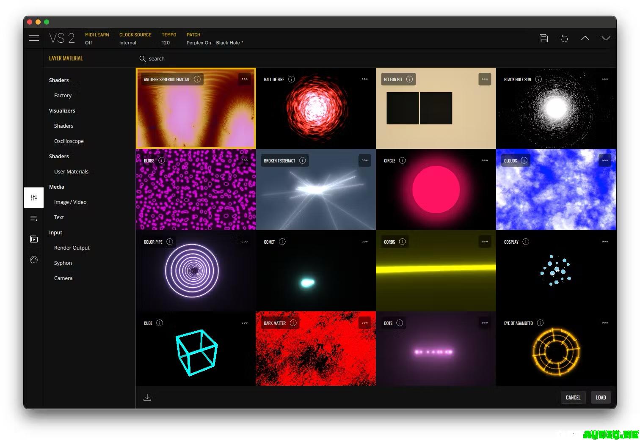Viewport: 640px width, 440px height.
Task: Click the save patch disk icon
Action: pyautogui.click(x=543, y=38)
